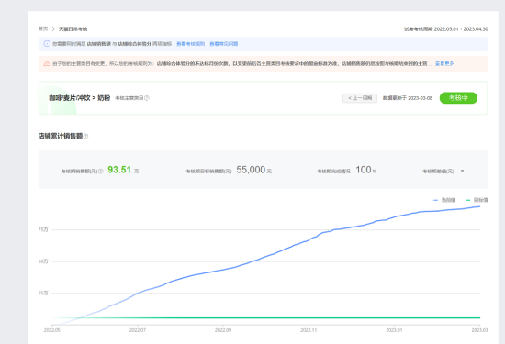Click the orange warning triangle icon

[47, 63]
